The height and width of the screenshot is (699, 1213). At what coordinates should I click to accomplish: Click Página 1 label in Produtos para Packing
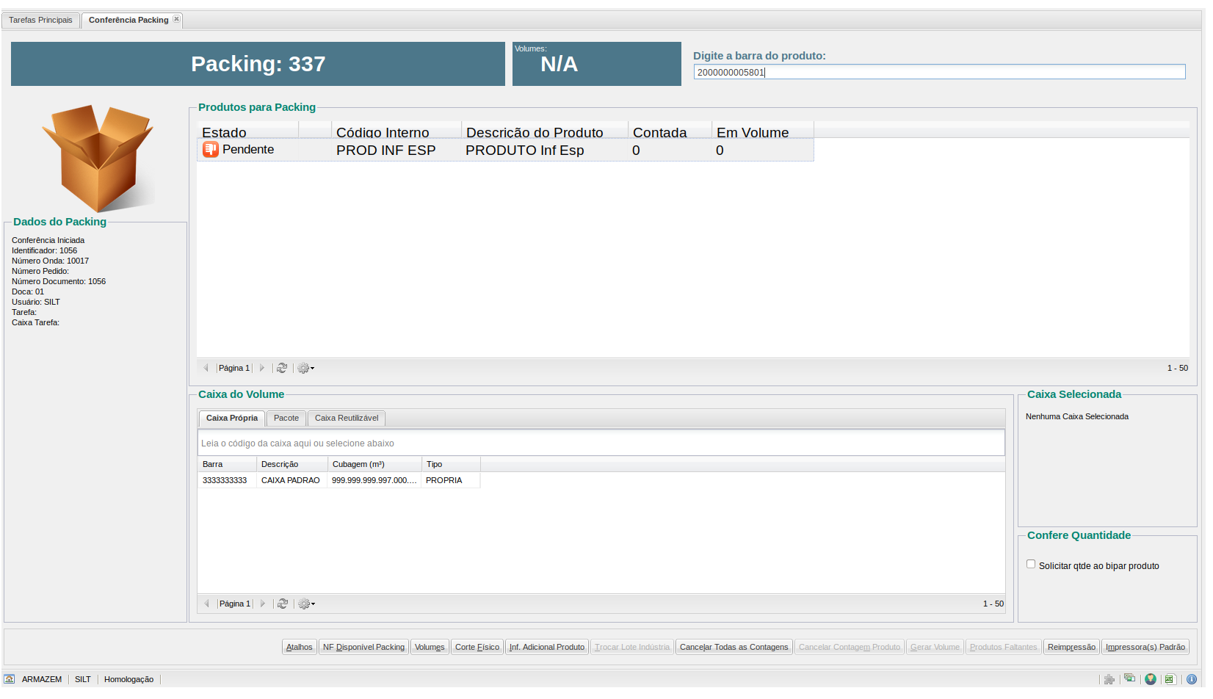(234, 368)
